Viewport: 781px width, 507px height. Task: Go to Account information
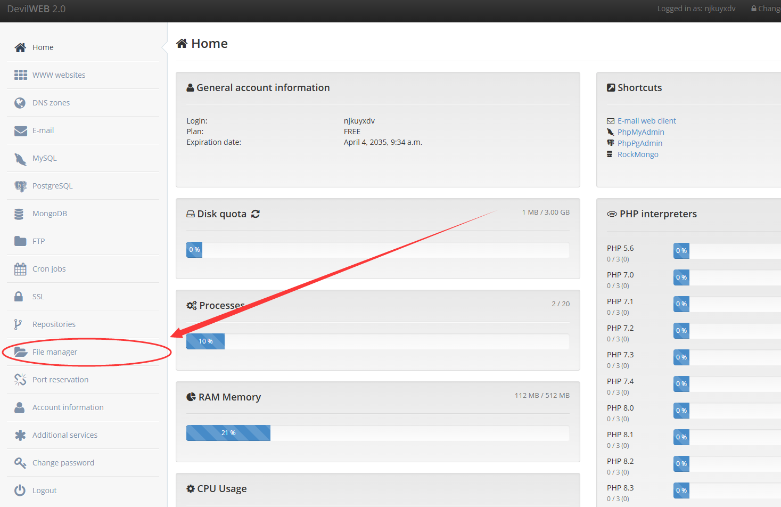(68, 407)
